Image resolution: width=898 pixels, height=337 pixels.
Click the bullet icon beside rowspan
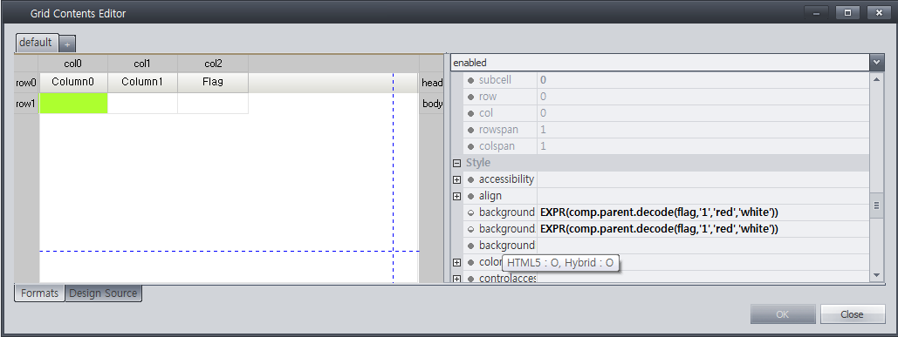pos(470,131)
